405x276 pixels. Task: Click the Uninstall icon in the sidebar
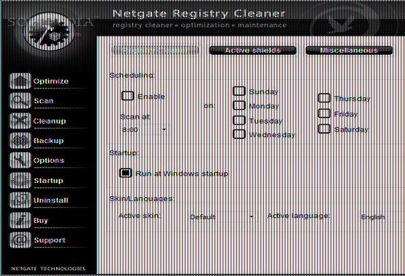(x=20, y=200)
